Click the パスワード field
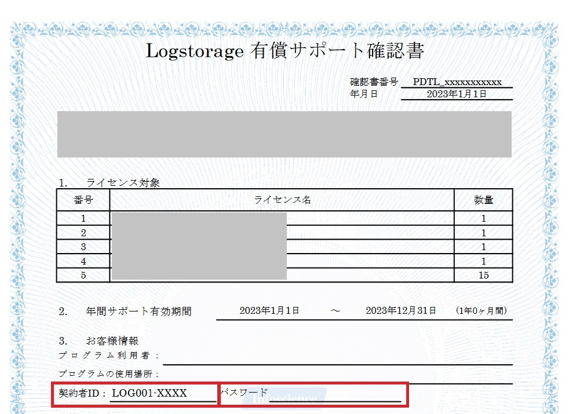Image resolution: width=569 pixels, height=414 pixels. tap(335, 394)
